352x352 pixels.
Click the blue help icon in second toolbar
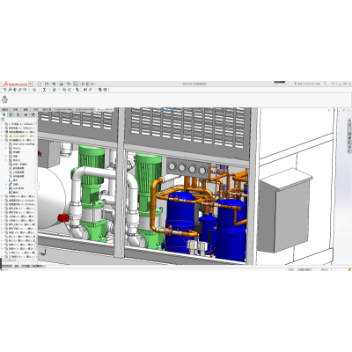click(105, 90)
